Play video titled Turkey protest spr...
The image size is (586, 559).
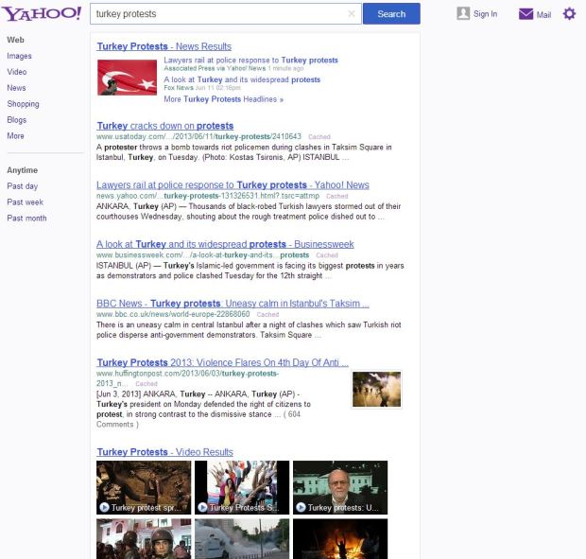click(x=144, y=487)
